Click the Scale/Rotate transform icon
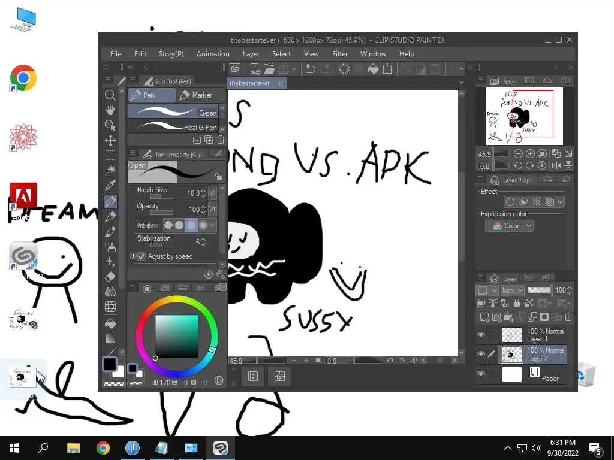The height and width of the screenshot is (460, 614). coord(387,69)
